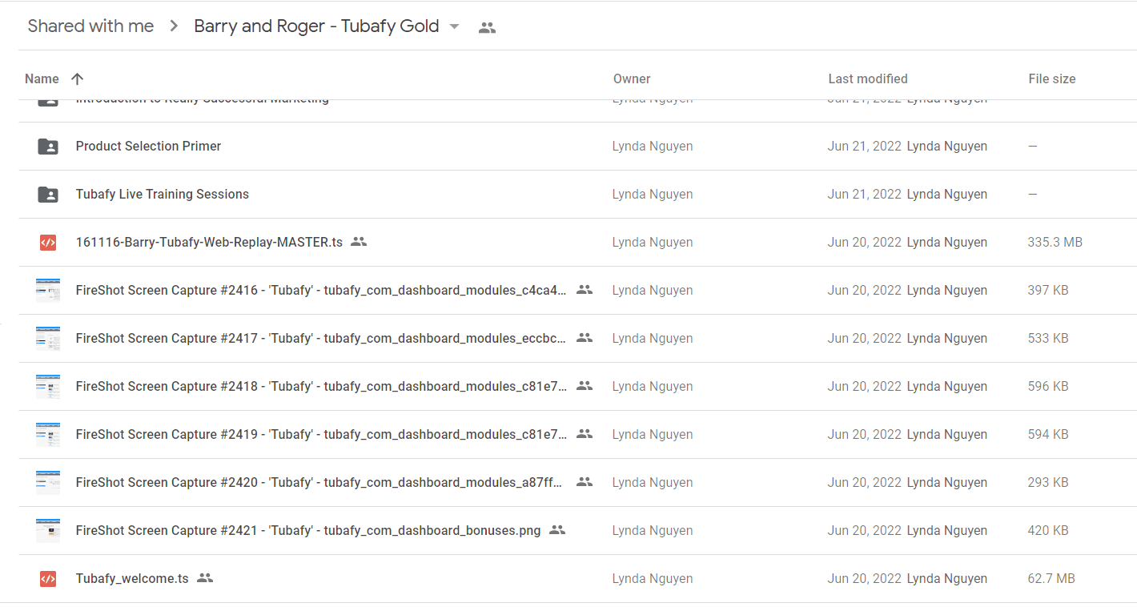Image resolution: width=1137 pixels, height=607 pixels.
Task: Click thumbnail of FireShot Screen Capture #2421
Action: (48, 530)
